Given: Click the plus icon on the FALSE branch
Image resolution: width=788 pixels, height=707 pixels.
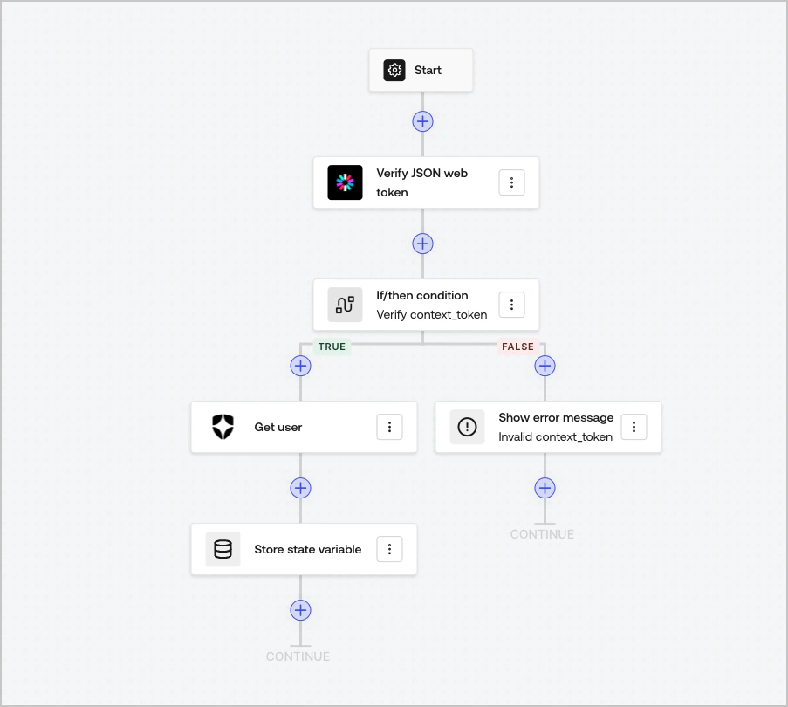Looking at the screenshot, I should [545, 366].
